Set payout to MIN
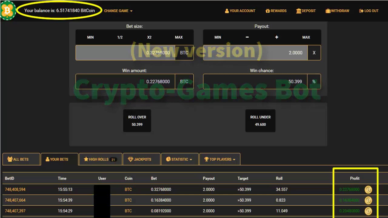 pyautogui.click(x=218, y=37)
